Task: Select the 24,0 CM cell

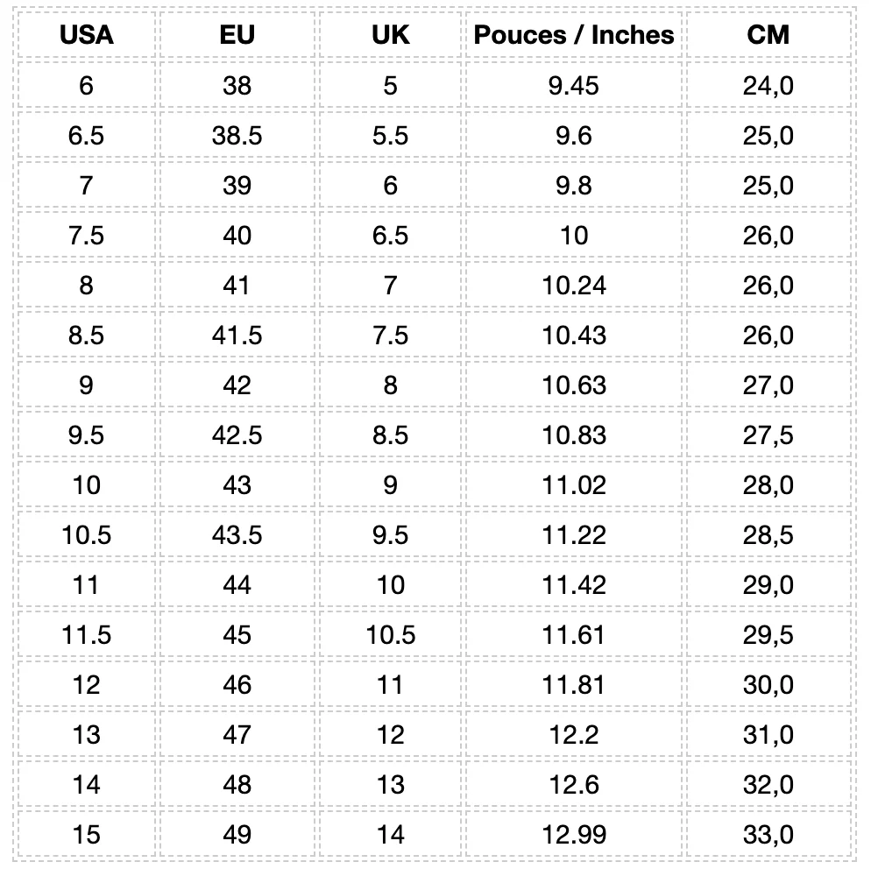Action: pyautogui.click(x=768, y=85)
